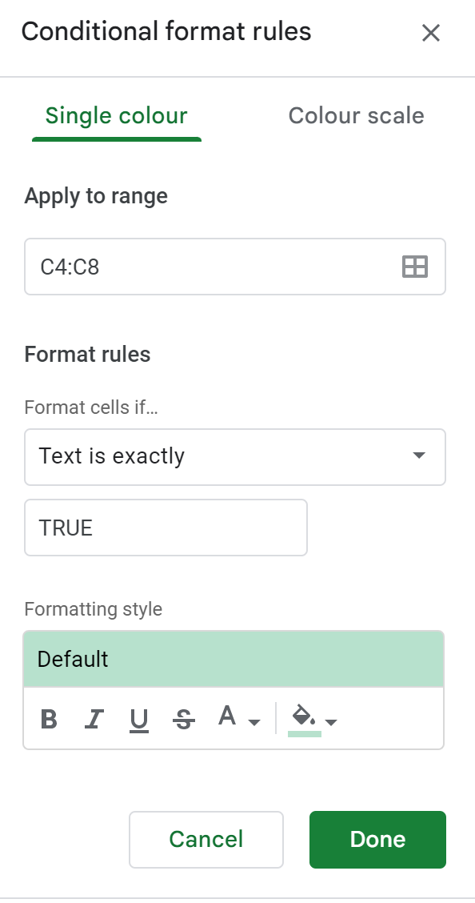The height and width of the screenshot is (903, 475).
Task: Apply strikethrough text formatting
Action: pos(183,719)
